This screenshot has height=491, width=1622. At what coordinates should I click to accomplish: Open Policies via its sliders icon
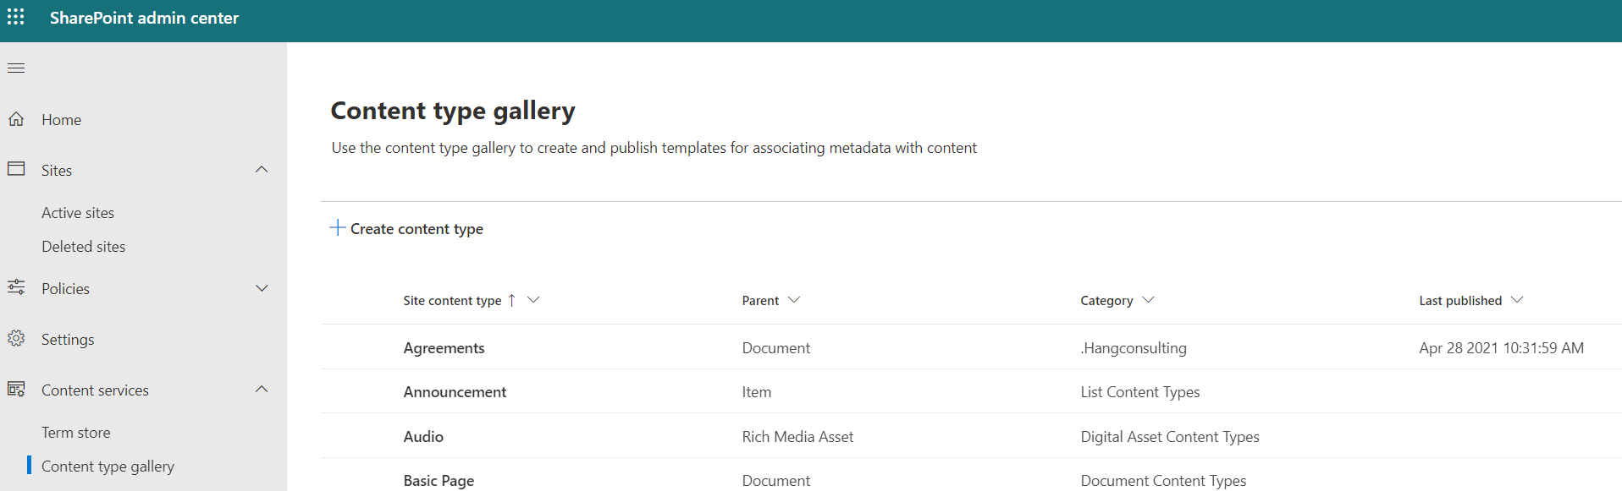(x=15, y=288)
